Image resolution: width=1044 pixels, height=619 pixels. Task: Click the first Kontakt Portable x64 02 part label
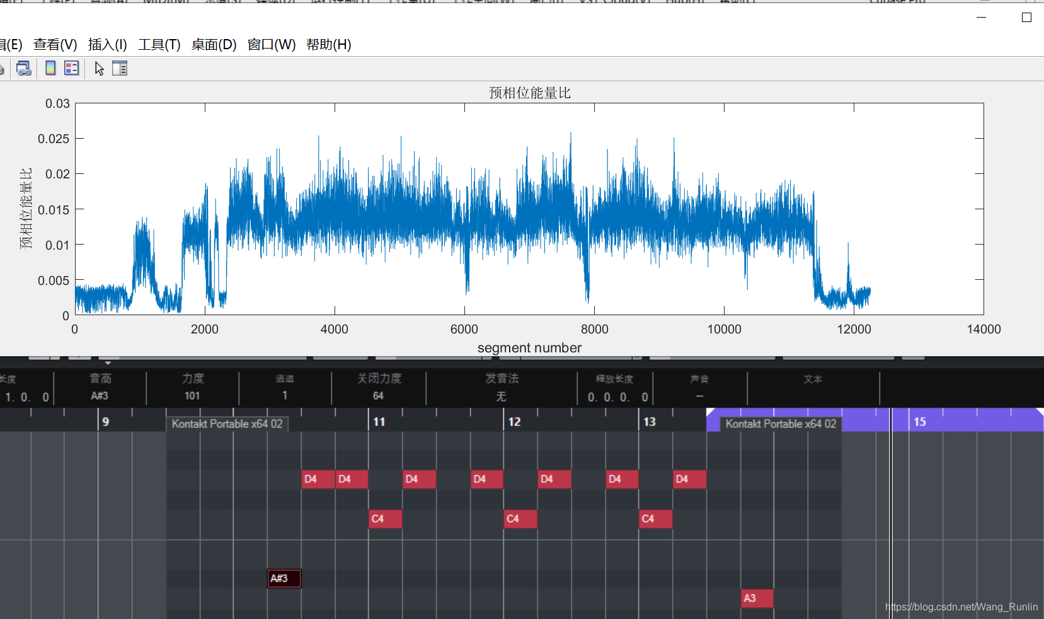(x=227, y=424)
